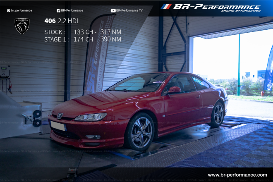Click the car's rear alloy wheel

(218, 115)
